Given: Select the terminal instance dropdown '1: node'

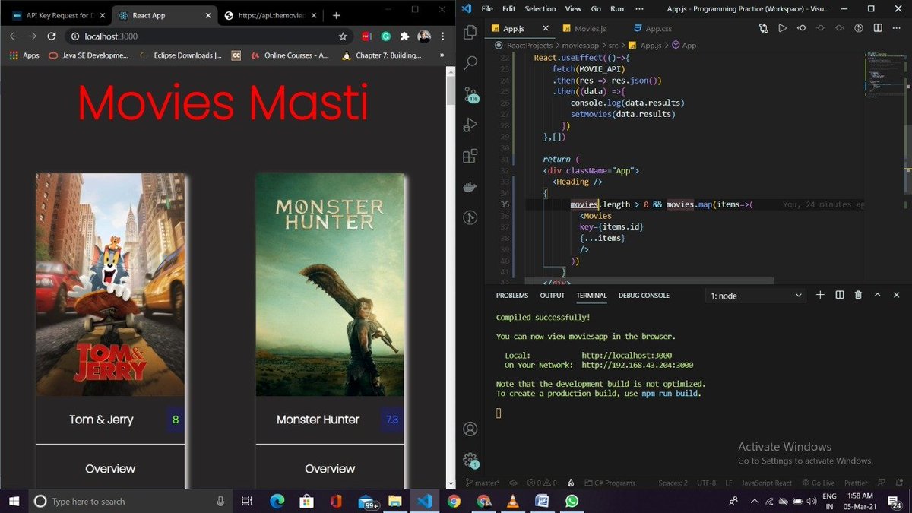Looking at the screenshot, I should pos(756,296).
